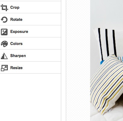Select the Sharpen triangle icon

tap(4, 56)
